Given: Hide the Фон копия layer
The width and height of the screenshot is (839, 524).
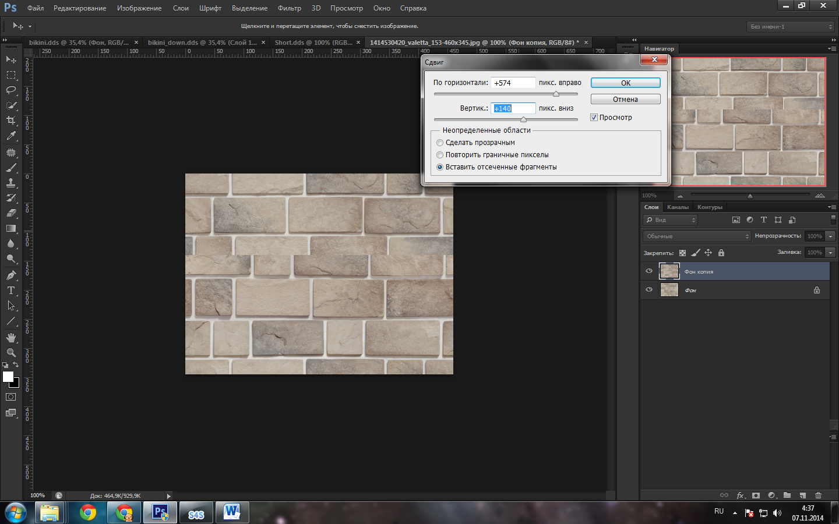Looking at the screenshot, I should 649,271.
